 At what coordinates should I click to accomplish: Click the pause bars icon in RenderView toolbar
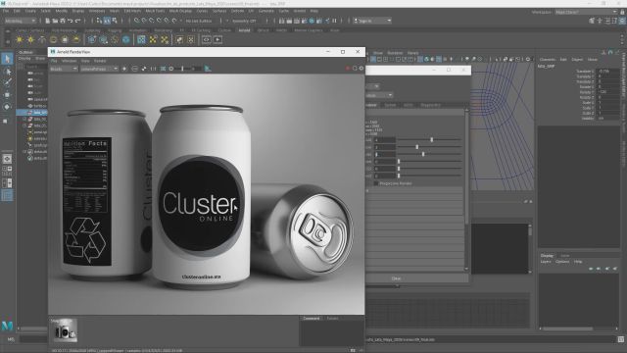[153, 69]
